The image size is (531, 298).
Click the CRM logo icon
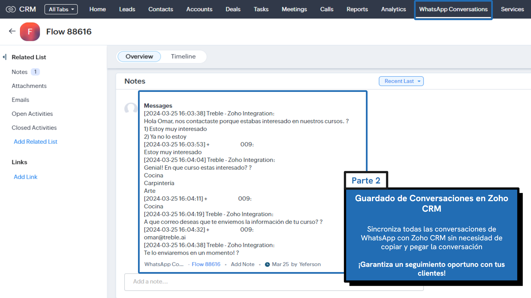(x=11, y=9)
